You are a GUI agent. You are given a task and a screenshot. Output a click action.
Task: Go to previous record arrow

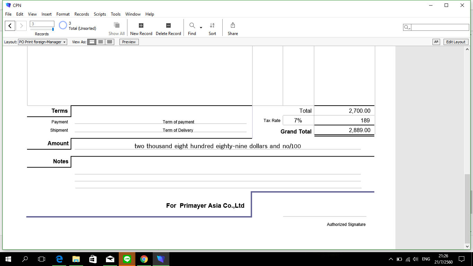coord(10,26)
